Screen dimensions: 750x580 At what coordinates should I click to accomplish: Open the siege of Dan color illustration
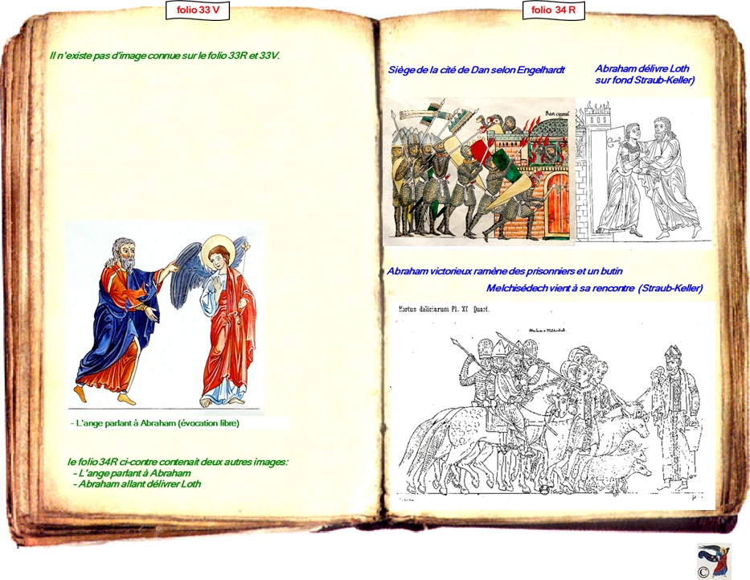coord(479,171)
